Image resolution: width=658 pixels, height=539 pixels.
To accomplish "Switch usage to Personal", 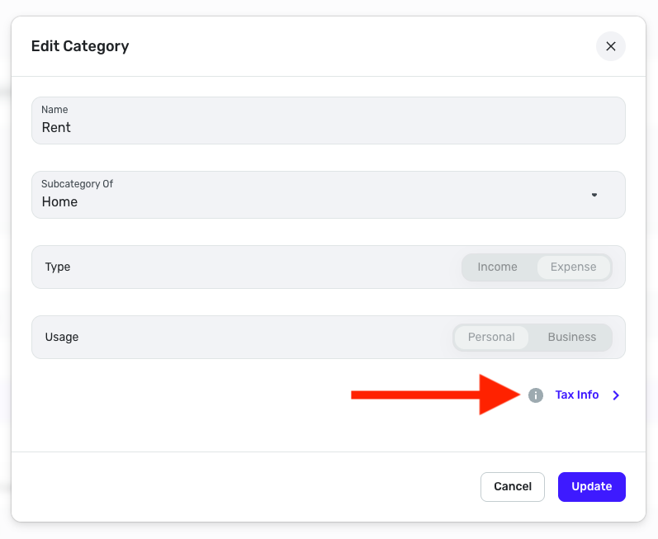I will (x=491, y=337).
